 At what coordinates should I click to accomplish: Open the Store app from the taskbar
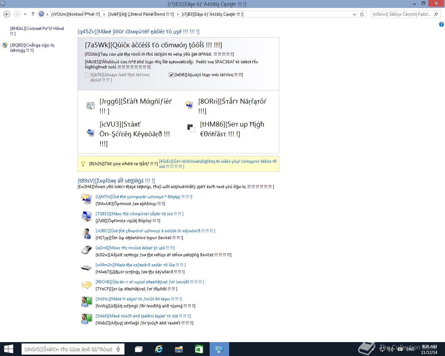(x=199, y=349)
